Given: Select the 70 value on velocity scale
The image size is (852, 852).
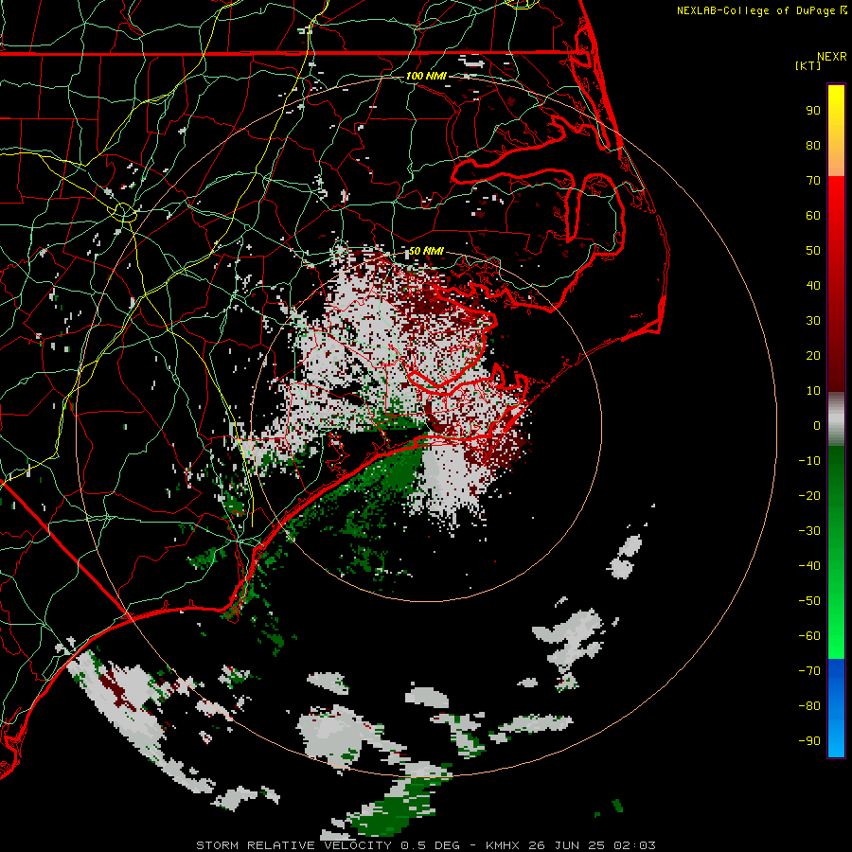Looking at the screenshot, I should [x=813, y=181].
